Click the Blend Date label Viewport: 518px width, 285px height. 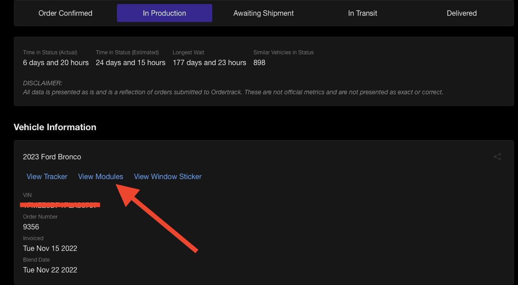coord(36,259)
